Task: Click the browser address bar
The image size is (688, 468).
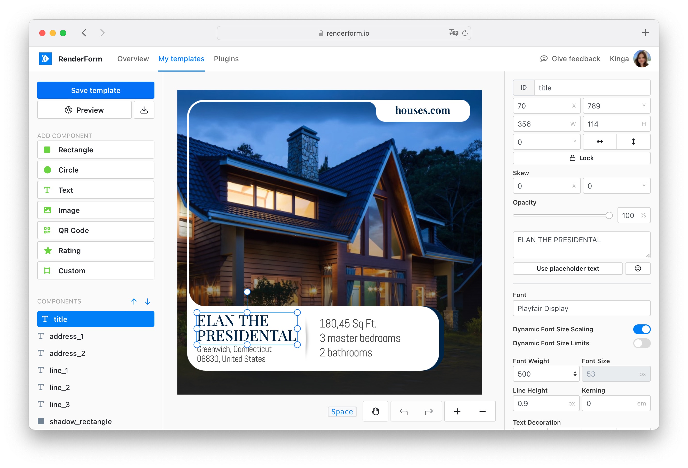Action: point(344,33)
